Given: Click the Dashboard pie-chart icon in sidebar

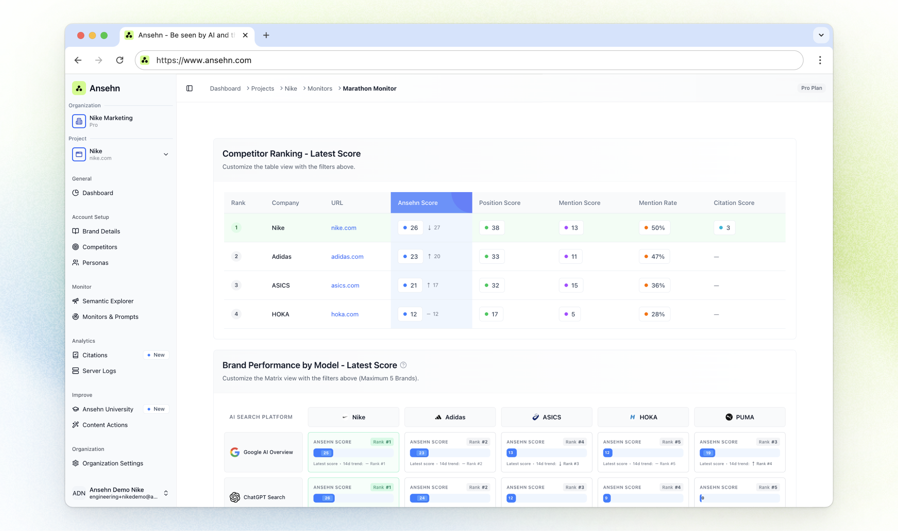Looking at the screenshot, I should [75, 193].
